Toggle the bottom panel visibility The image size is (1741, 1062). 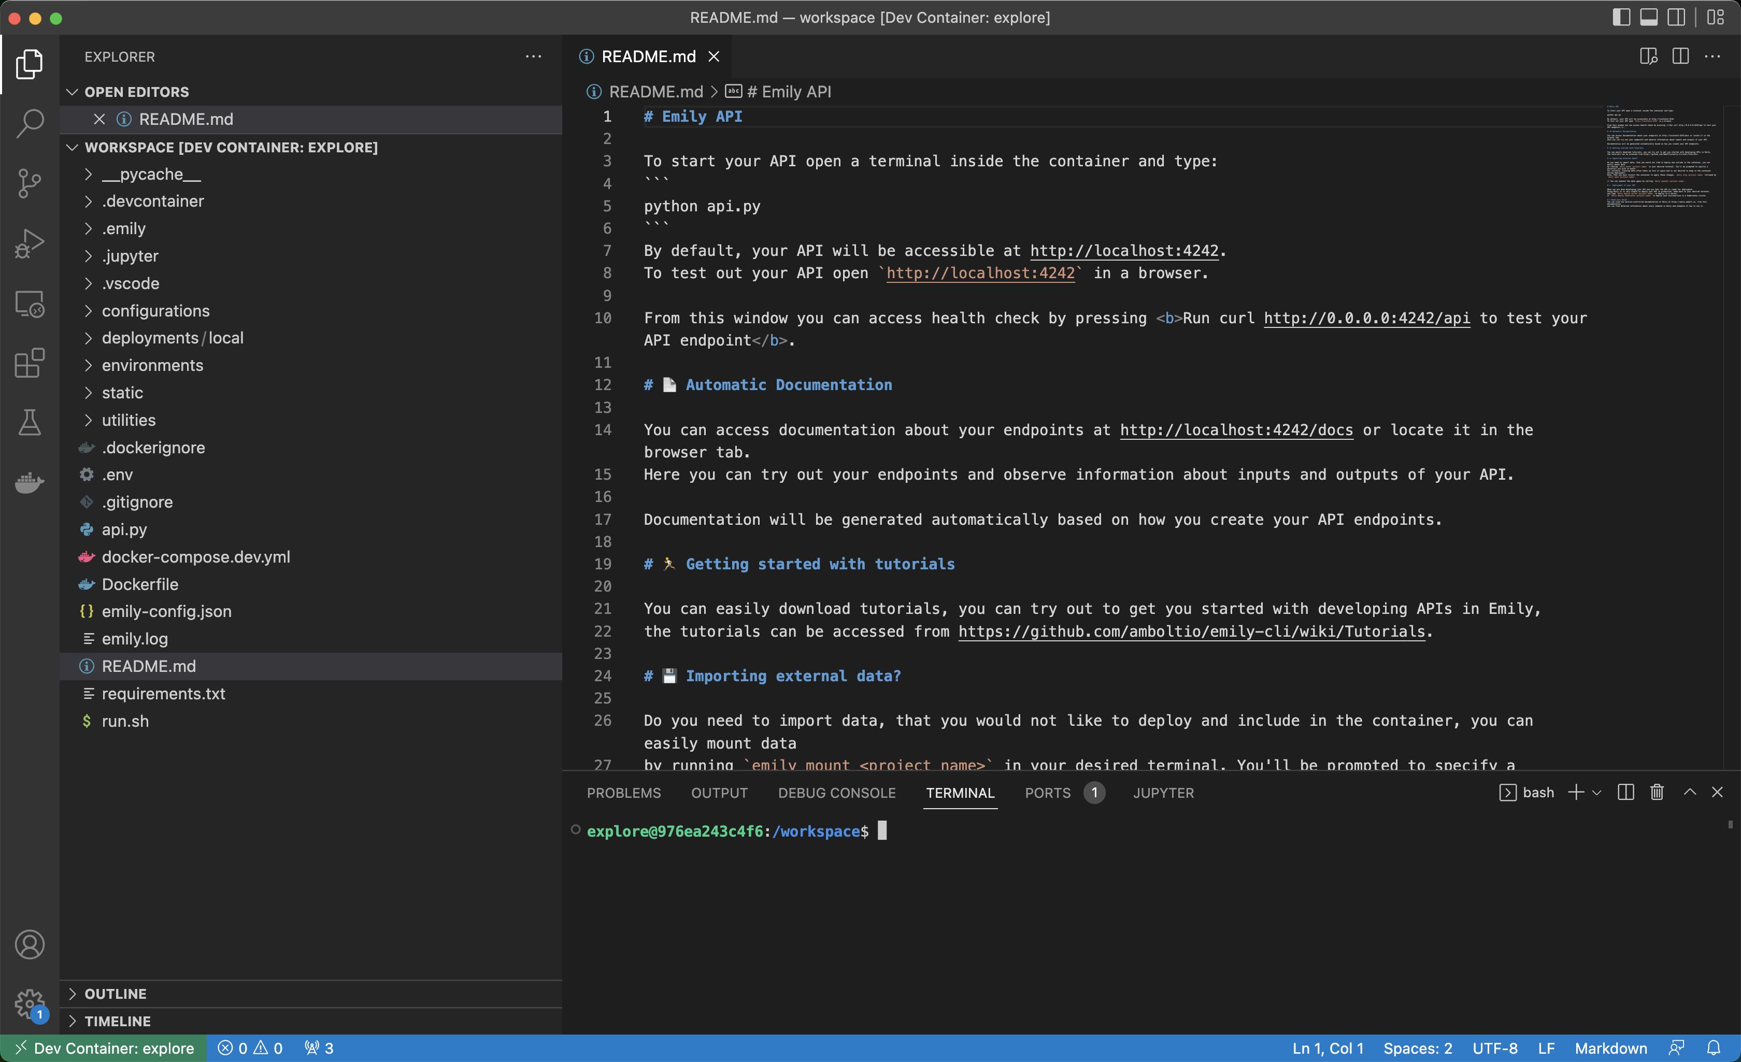[x=1649, y=17]
